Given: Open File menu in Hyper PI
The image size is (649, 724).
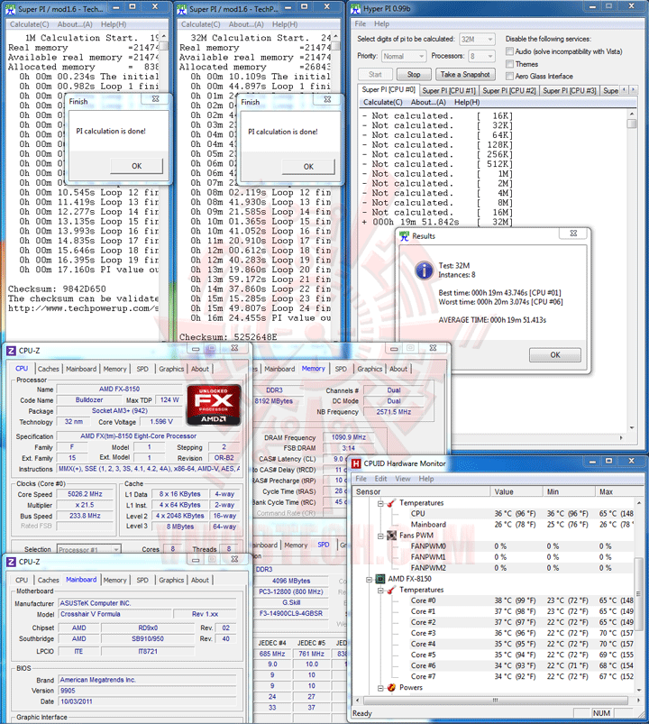Looking at the screenshot, I should [x=361, y=23].
